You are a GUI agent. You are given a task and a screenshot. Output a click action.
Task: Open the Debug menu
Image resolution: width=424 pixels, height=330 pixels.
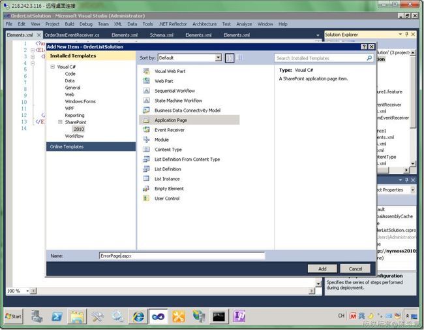(x=85, y=24)
